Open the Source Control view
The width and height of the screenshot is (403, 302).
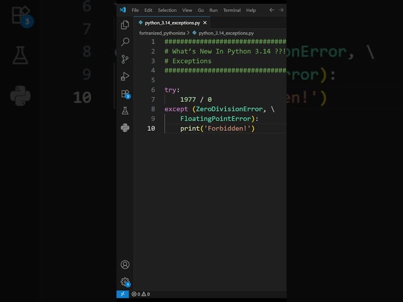pyautogui.click(x=125, y=59)
